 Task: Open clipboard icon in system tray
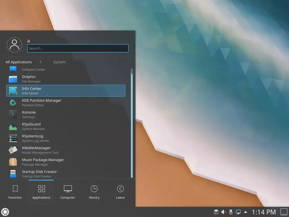tap(216, 212)
